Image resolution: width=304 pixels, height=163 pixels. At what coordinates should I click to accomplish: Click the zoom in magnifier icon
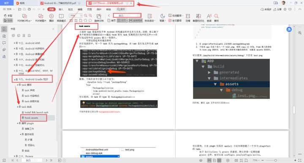90,16
